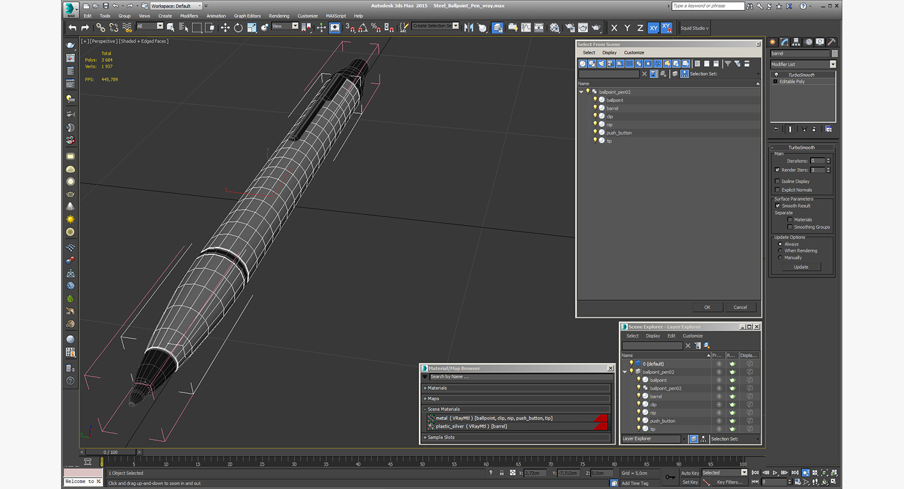Image resolution: width=904 pixels, height=489 pixels.
Task: Open the Hierarchy command panel tab
Action: pos(797,42)
